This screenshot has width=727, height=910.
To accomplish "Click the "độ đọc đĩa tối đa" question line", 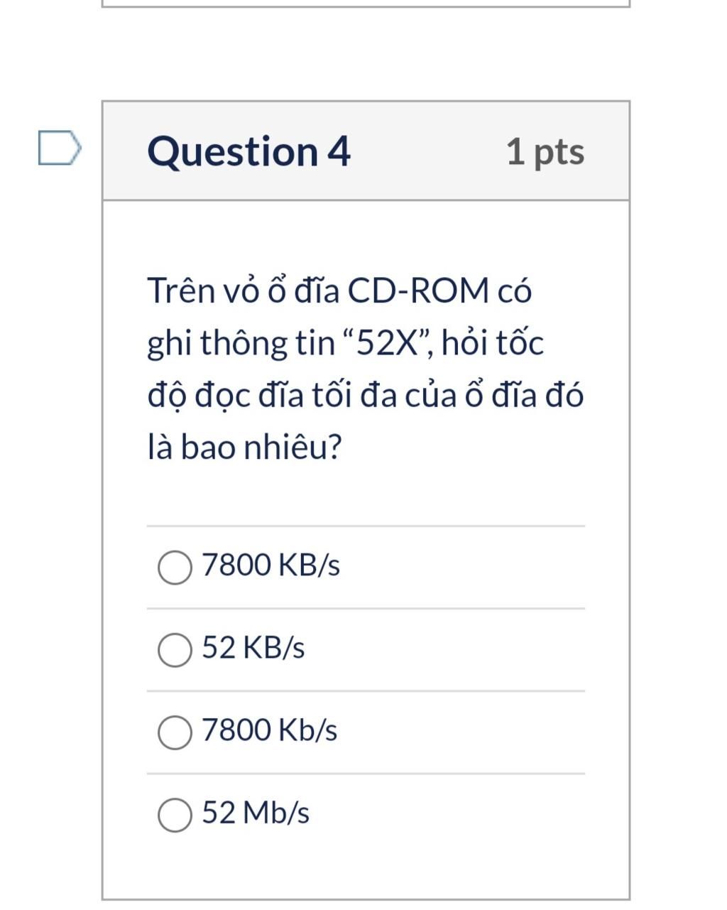I will [x=273, y=395].
